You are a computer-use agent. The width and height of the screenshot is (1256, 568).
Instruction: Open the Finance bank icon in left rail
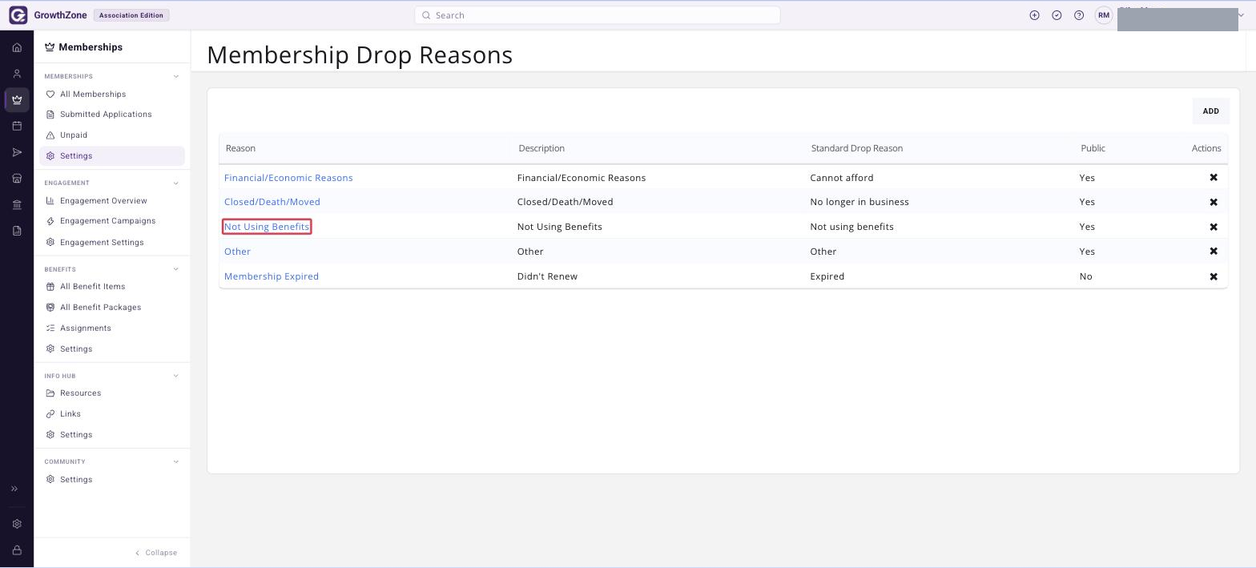click(x=17, y=205)
